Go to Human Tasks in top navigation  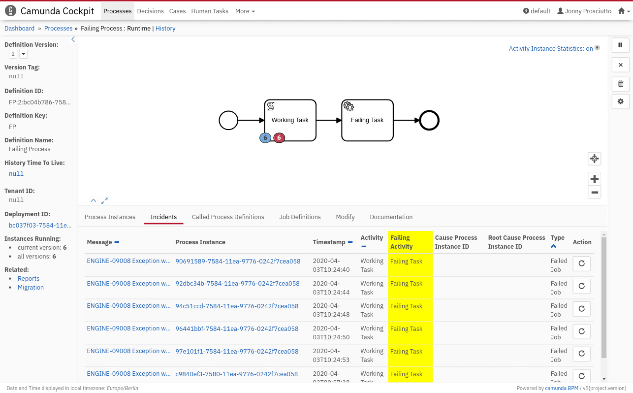click(210, 11)
